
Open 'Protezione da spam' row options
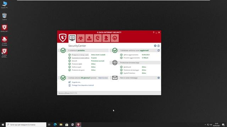tap(78, 70)
